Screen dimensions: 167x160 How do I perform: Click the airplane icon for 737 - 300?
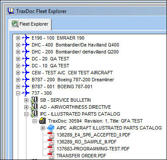pos(26,93)
